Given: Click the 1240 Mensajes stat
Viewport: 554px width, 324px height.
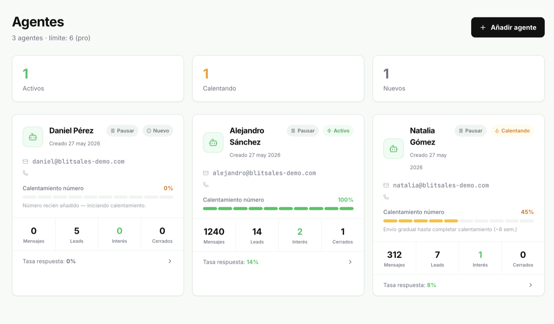Looking at the screenshot, I should [214, 235].
